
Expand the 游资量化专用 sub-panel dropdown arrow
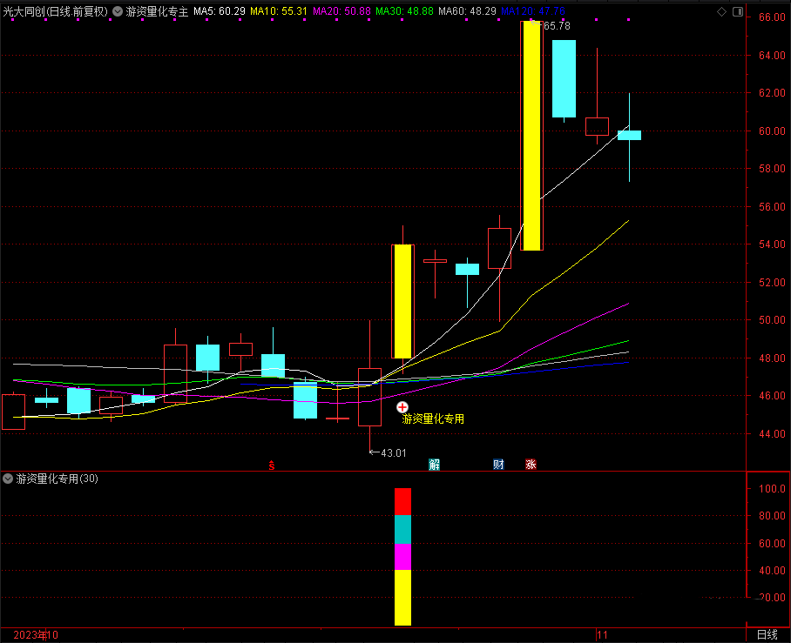click(x=8, y=479)
